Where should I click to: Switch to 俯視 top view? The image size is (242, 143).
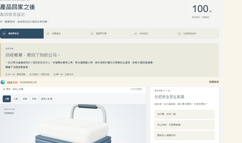[34, 99]
